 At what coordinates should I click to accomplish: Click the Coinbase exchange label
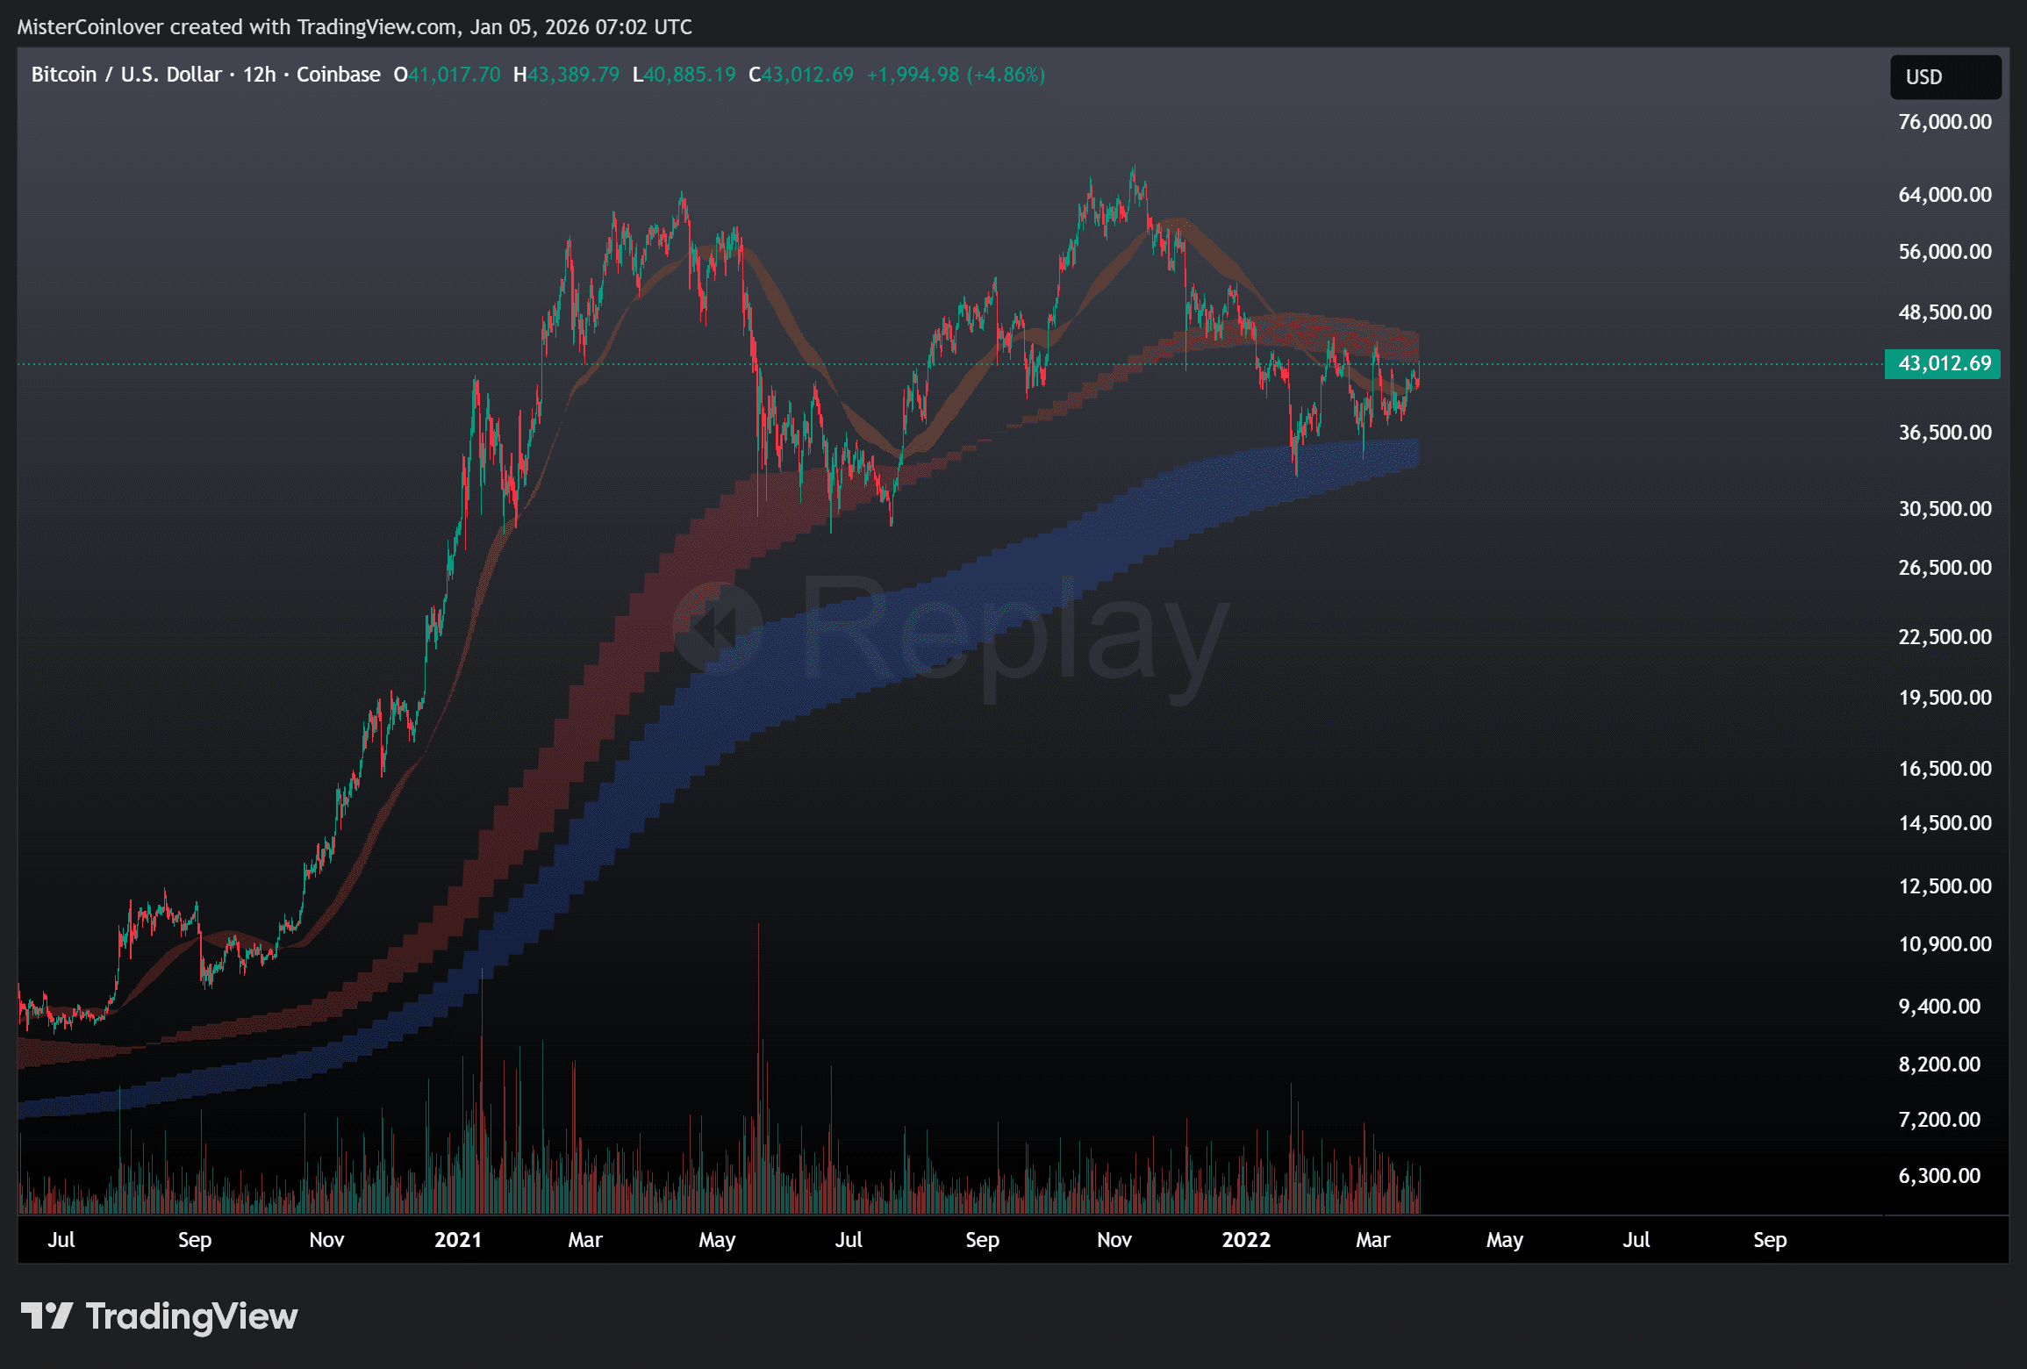tap(338, 75)
